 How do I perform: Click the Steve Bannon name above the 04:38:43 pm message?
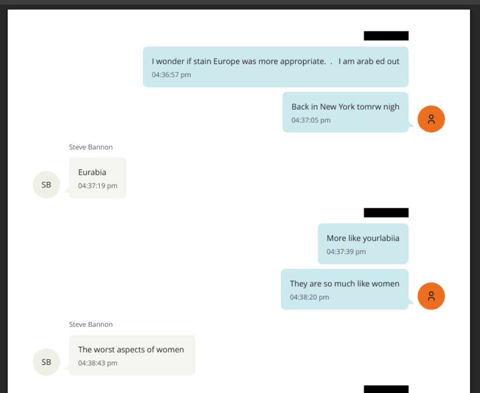pos(91,324)
